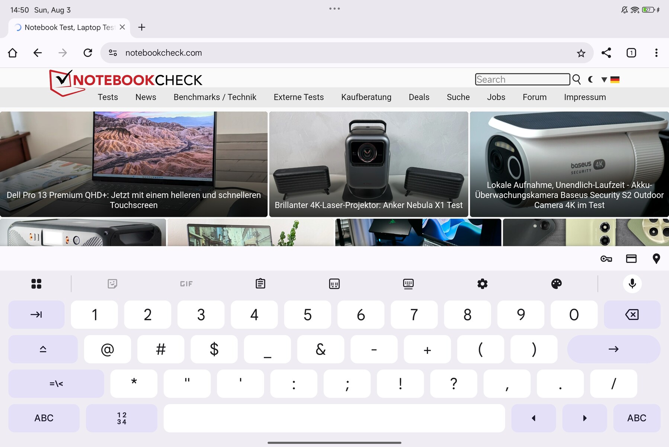Open the browser three-dot menu
The image size is (669, 447).
point(656,53)
